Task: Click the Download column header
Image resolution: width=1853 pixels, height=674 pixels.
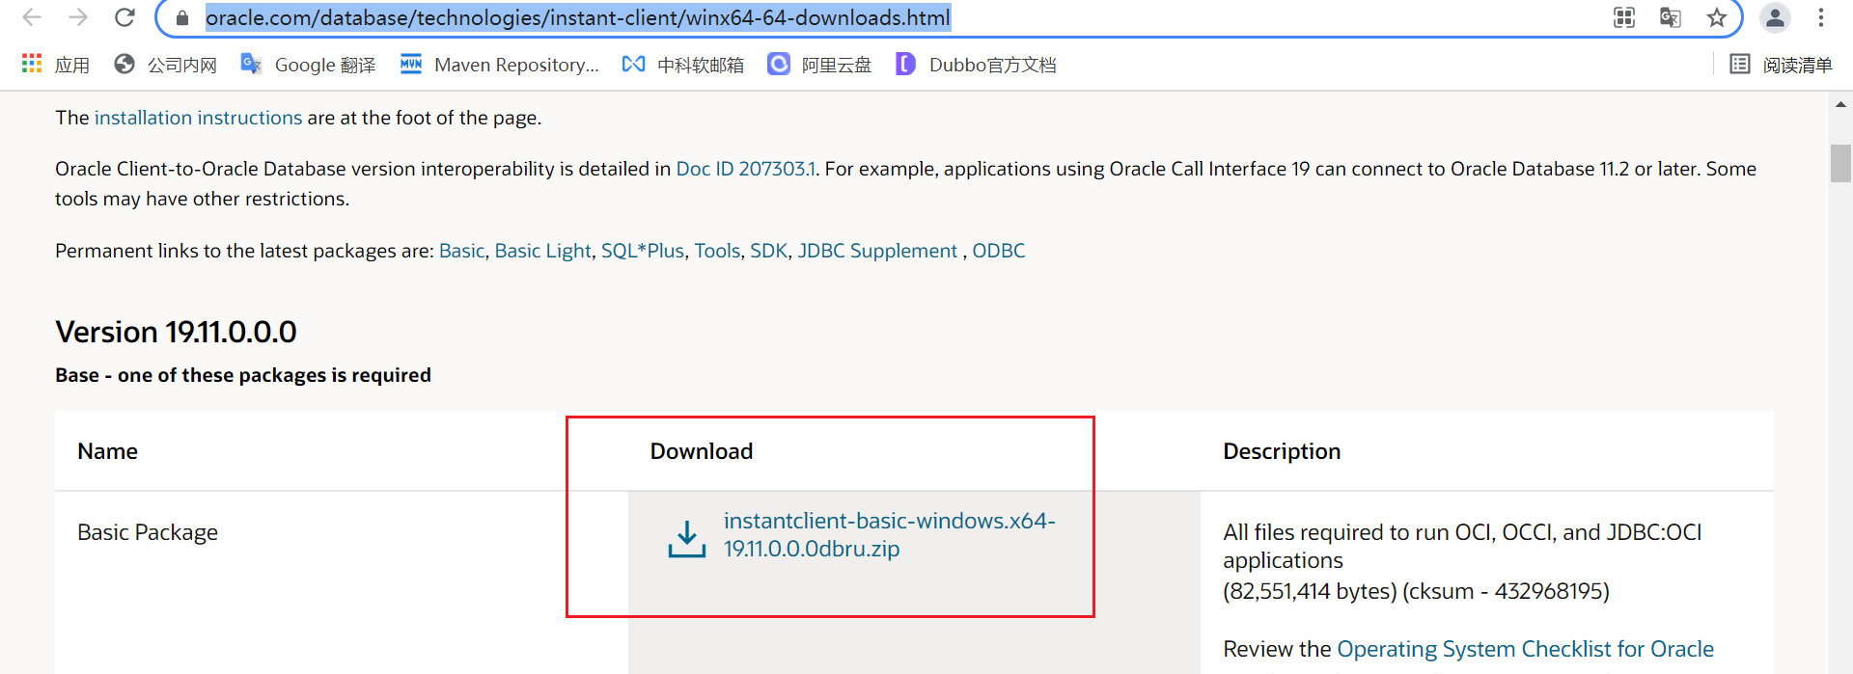Action: click(x=701, y=451)
